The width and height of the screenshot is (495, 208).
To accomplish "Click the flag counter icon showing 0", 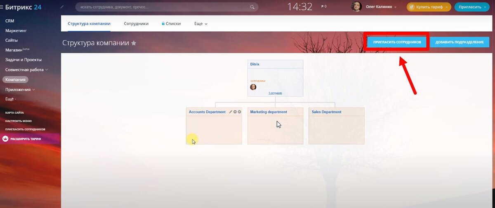I will (x=323, y=7).
